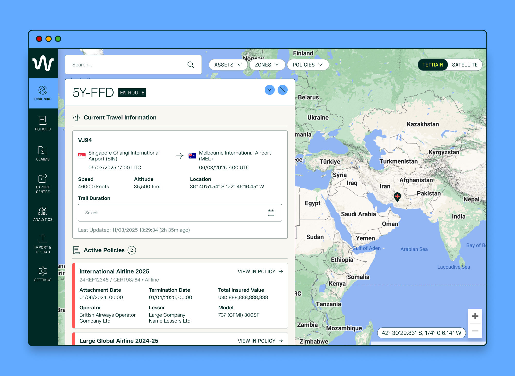
Task: Select the aircraft marker on the map
Action: point(397,197)
